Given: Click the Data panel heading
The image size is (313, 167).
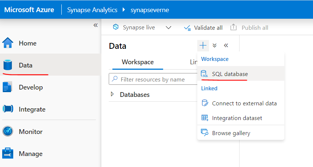Looking at the screenshot, I should [x=118, y=46].
